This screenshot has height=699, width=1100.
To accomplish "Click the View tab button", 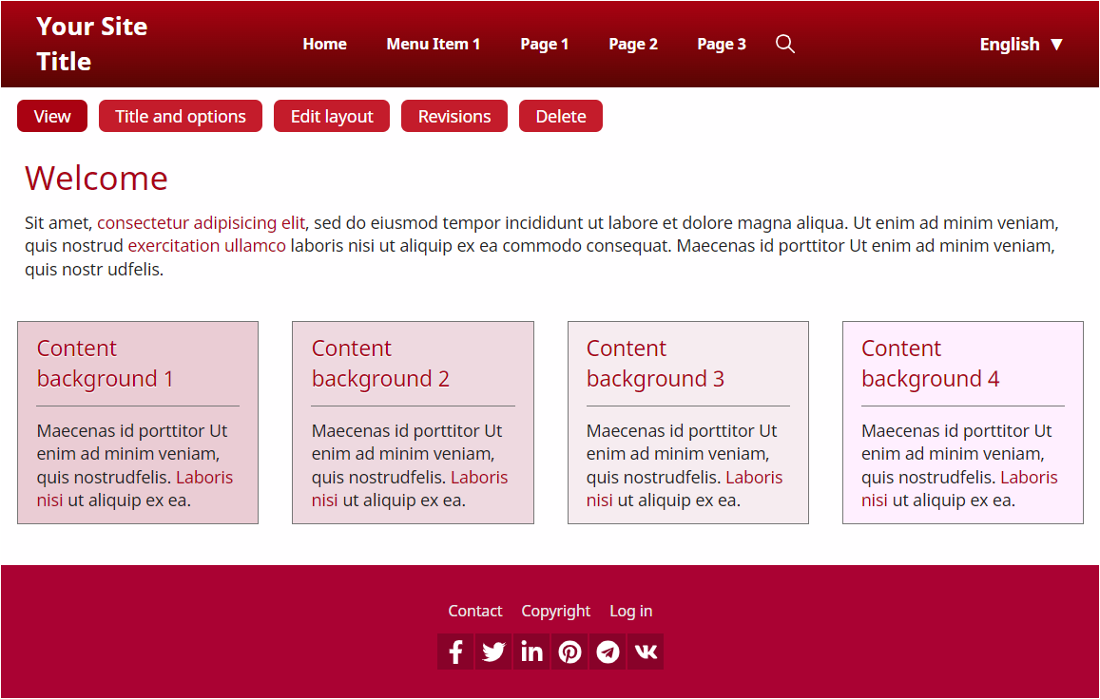I will [52, 116].
